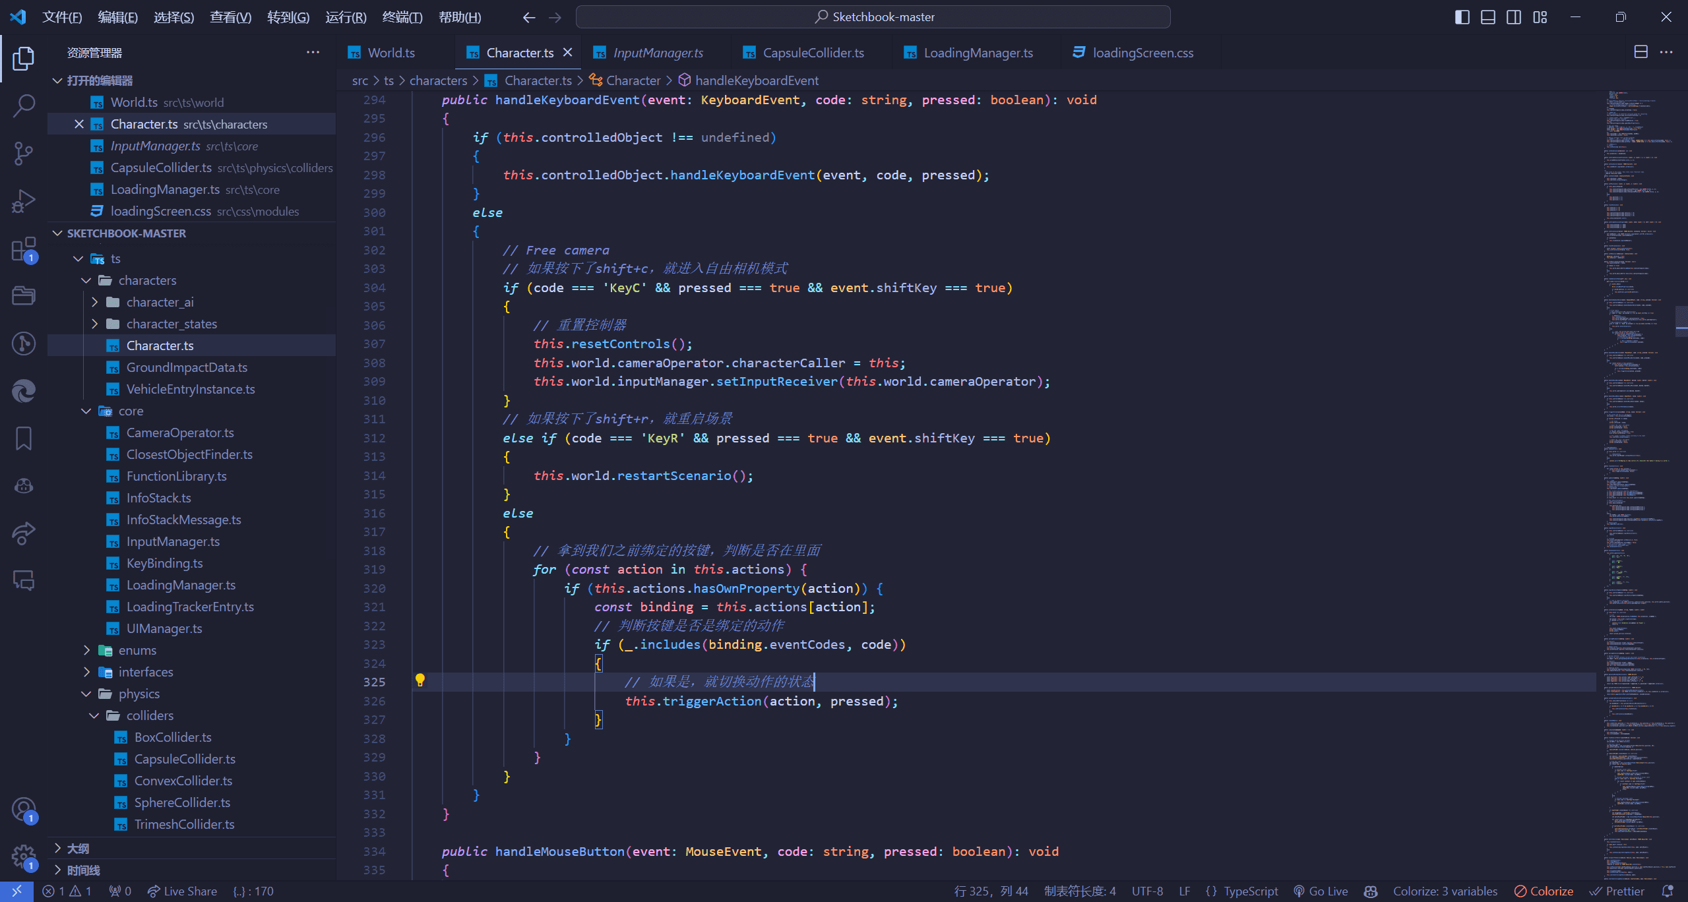Screen dimensions: 1688x902
Task: Click the Copilot status bar icon
Action: click(1371, 891)
